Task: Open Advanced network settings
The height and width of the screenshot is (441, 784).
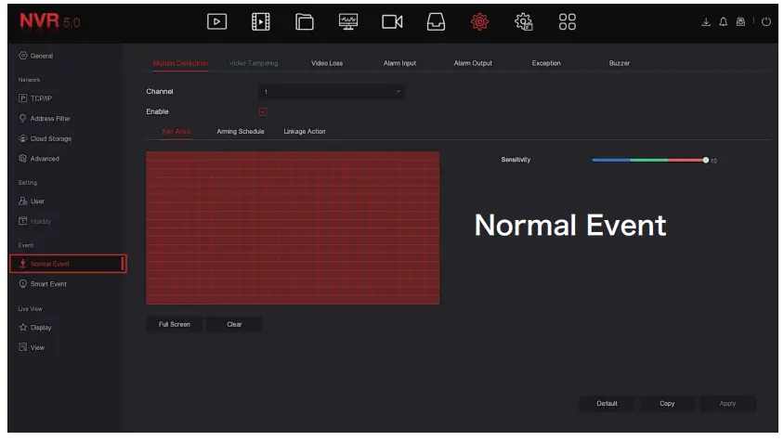Action: click(38, 159)
